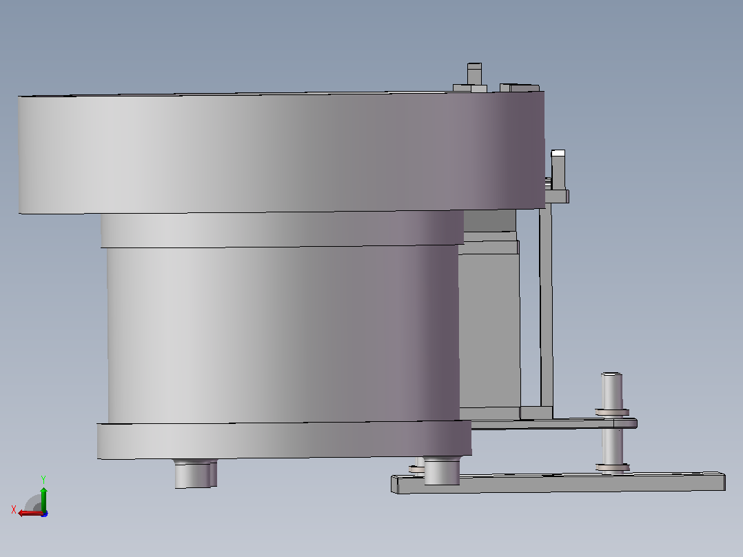
Task: Click the green Y axis arrow of triad
Action: [43, 498]
